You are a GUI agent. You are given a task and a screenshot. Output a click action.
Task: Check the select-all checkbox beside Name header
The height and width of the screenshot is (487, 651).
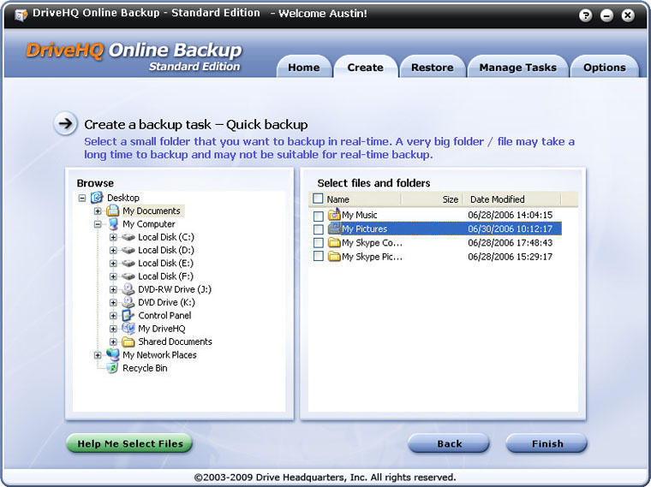[x=318, y=199]
